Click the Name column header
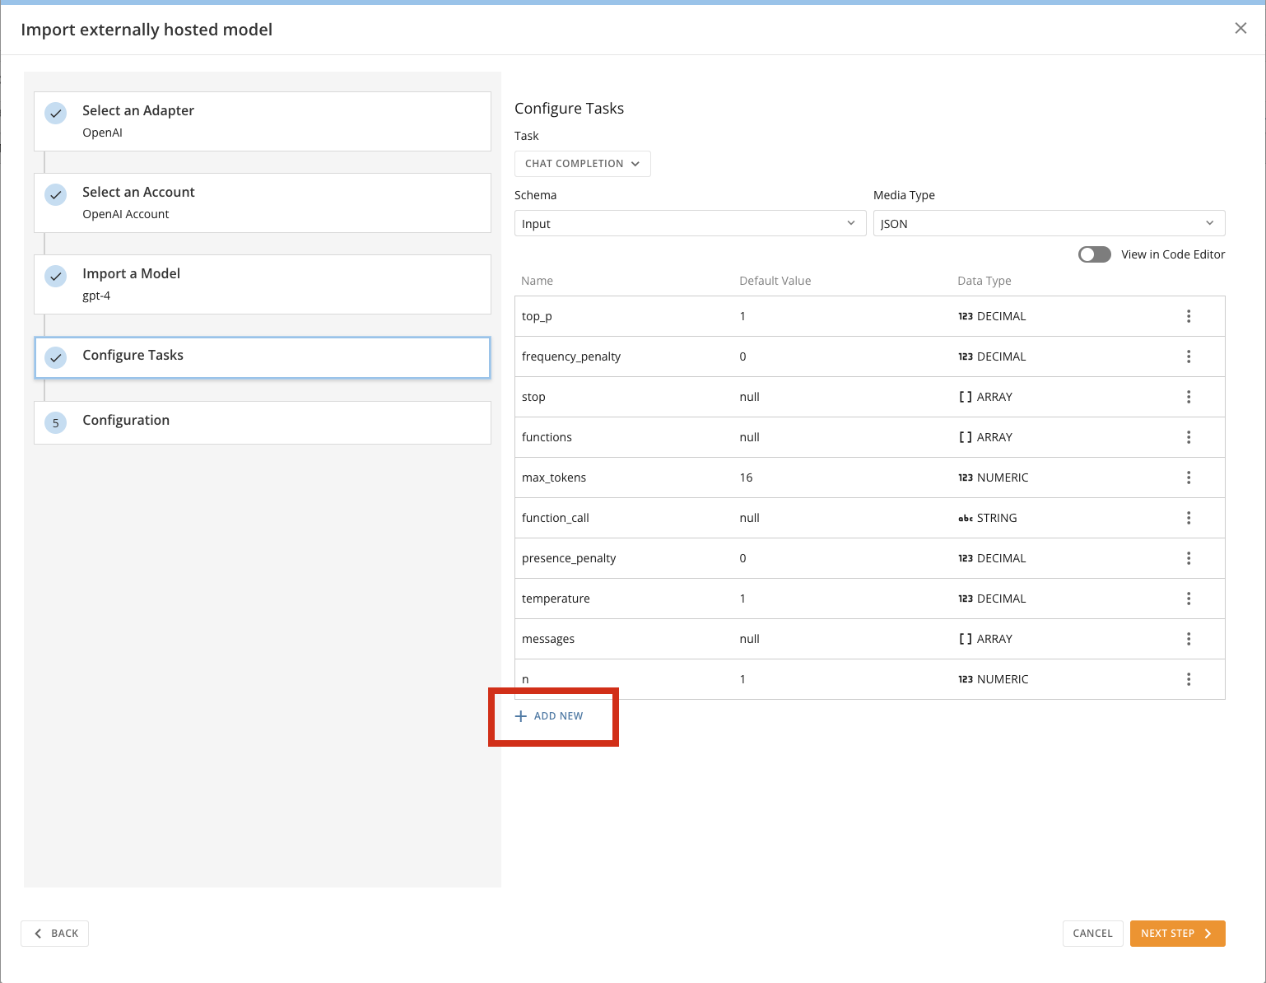This screenshot has width=1266, height=983. (537, 281)
